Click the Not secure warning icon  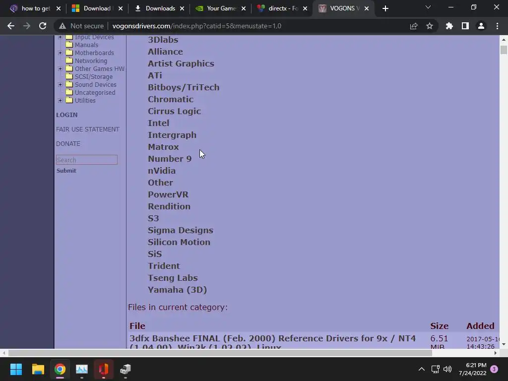click(63, 26)
